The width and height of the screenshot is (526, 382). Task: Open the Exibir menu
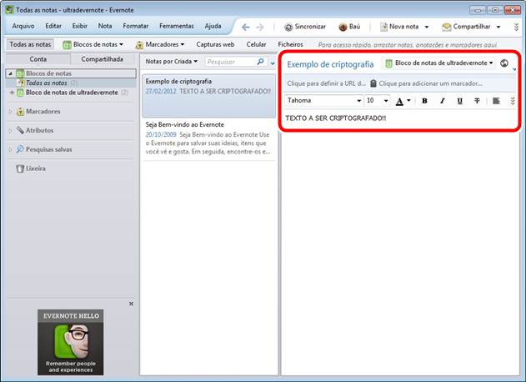pyautogui.click(x=80, y=26)
